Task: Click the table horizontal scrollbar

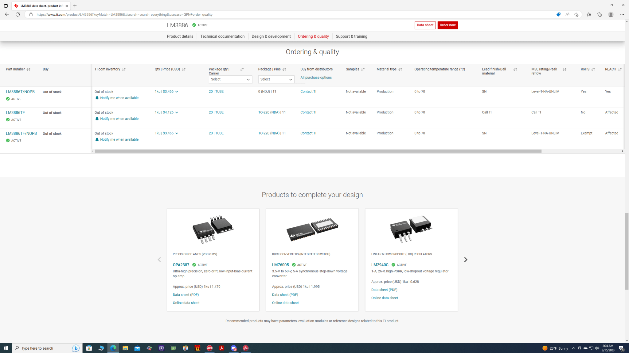Action: [x=318, y=151]
